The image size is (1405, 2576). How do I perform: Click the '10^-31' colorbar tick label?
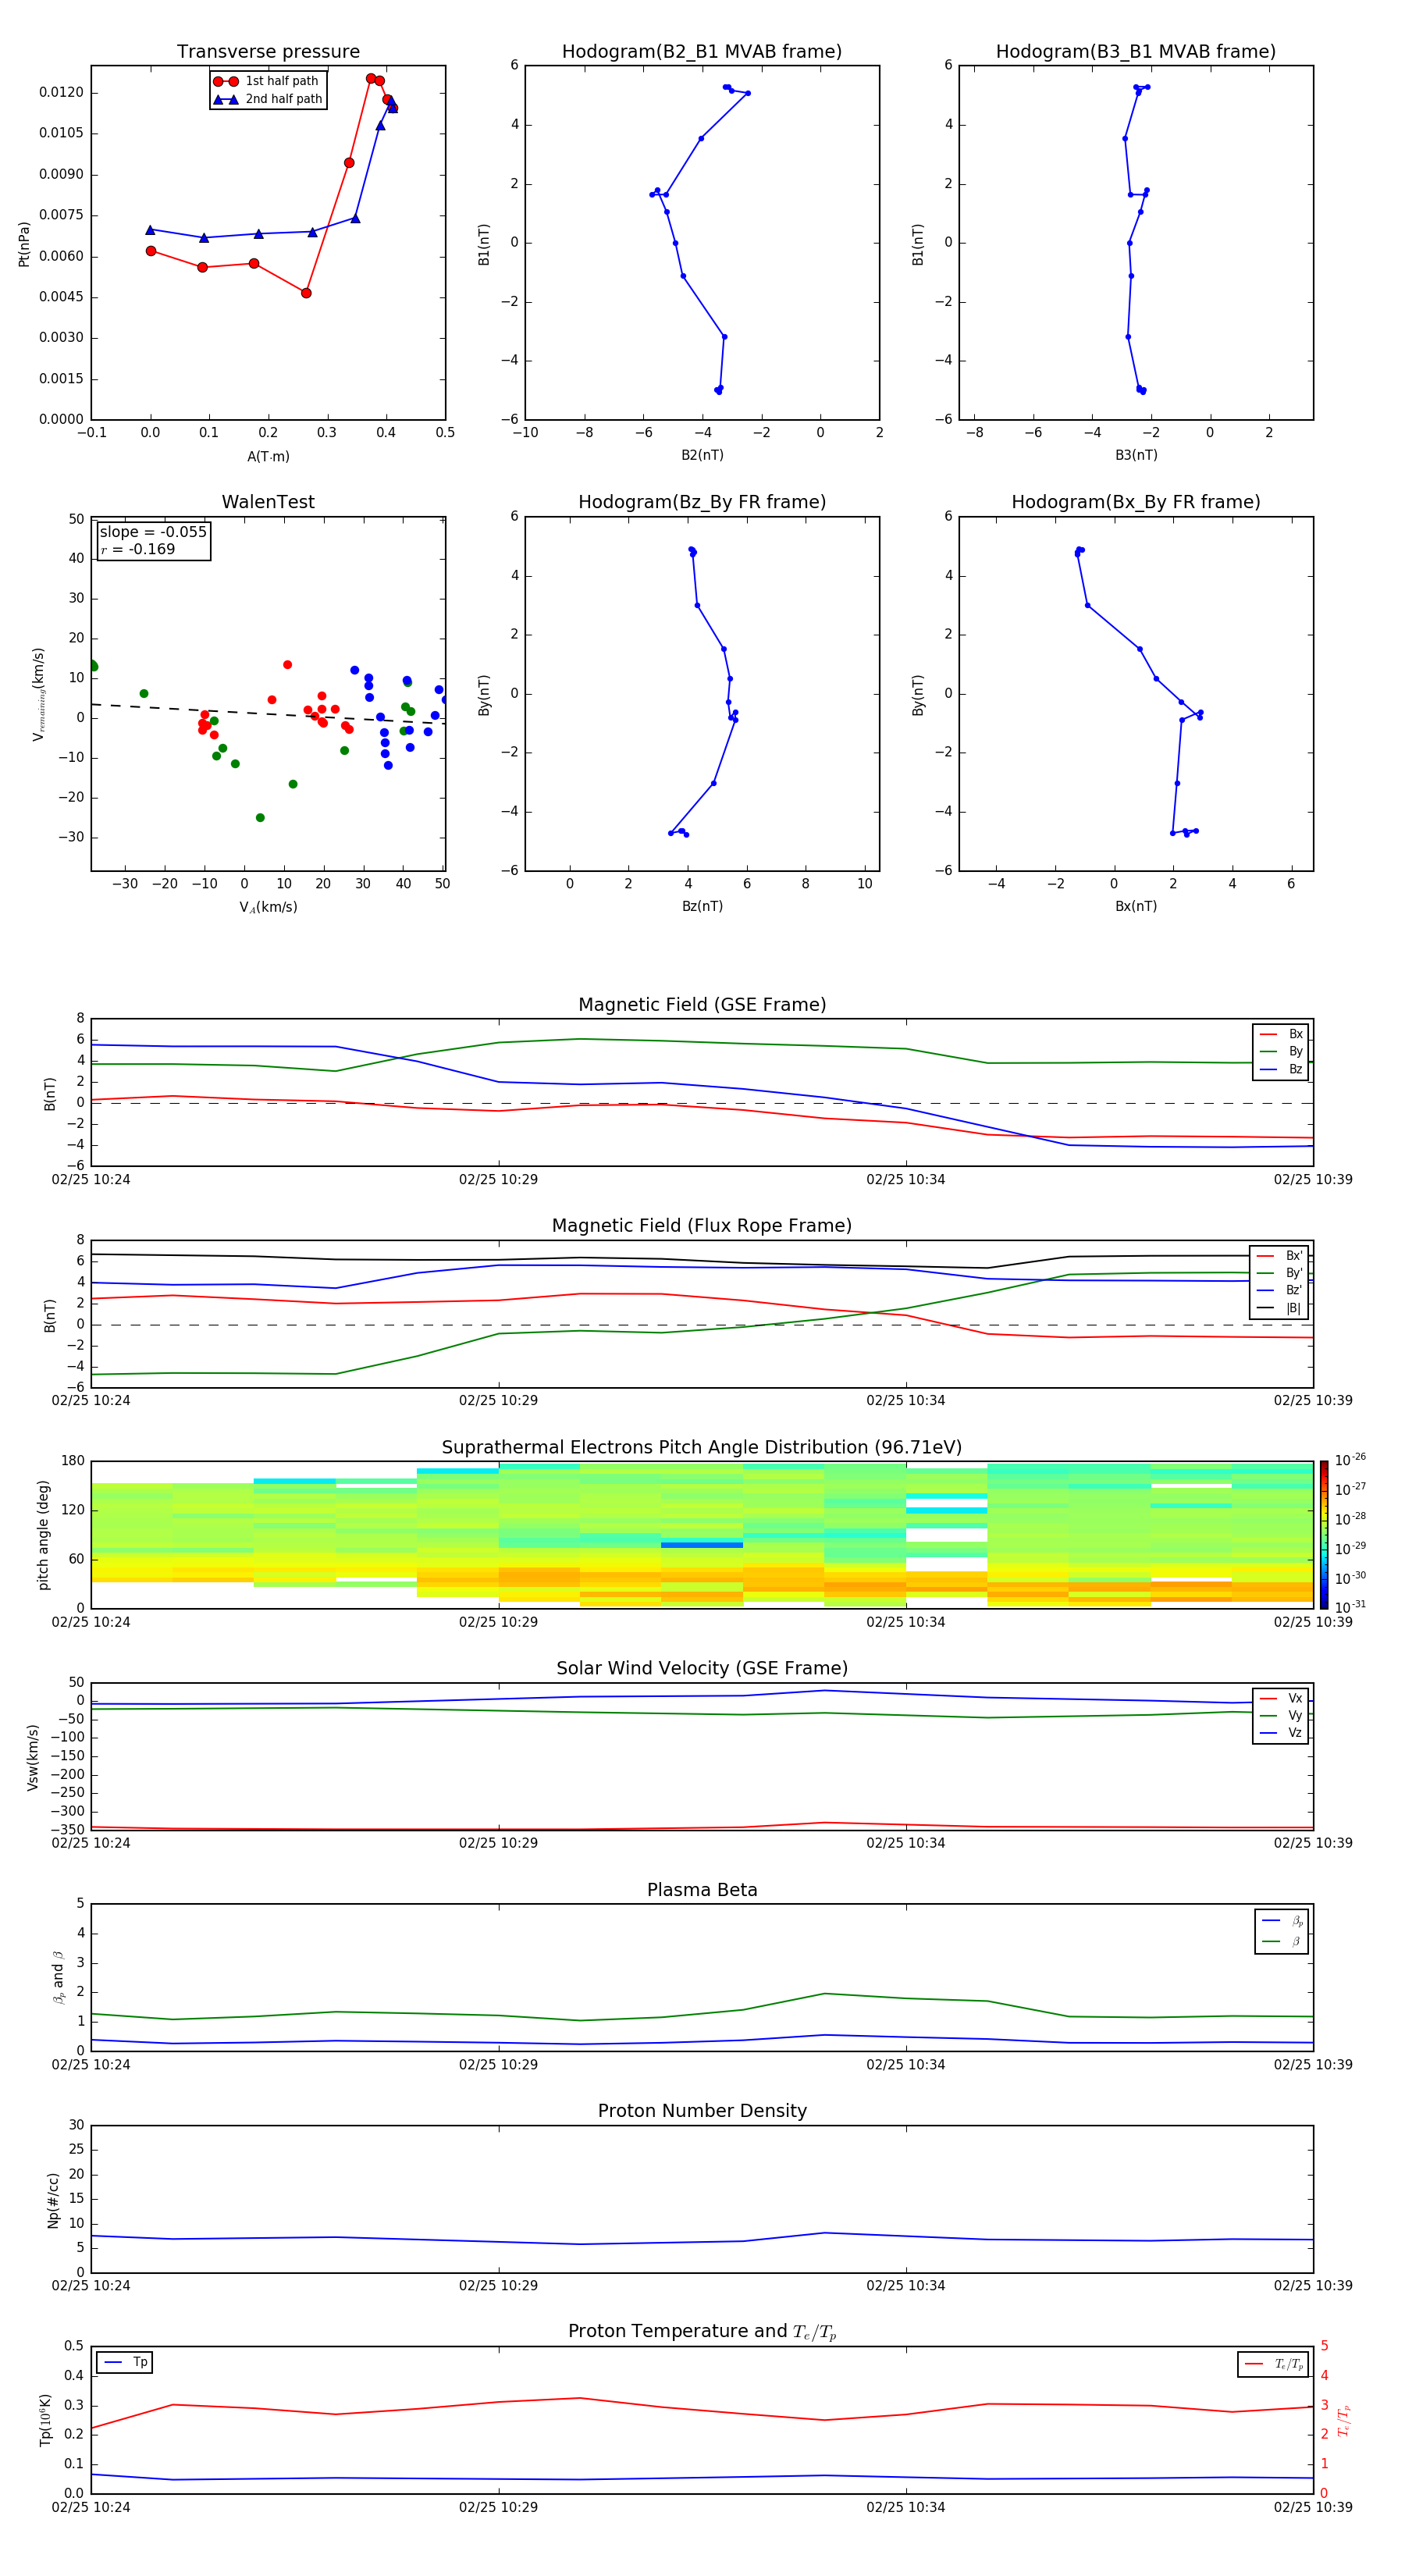coord(1350,1607)
